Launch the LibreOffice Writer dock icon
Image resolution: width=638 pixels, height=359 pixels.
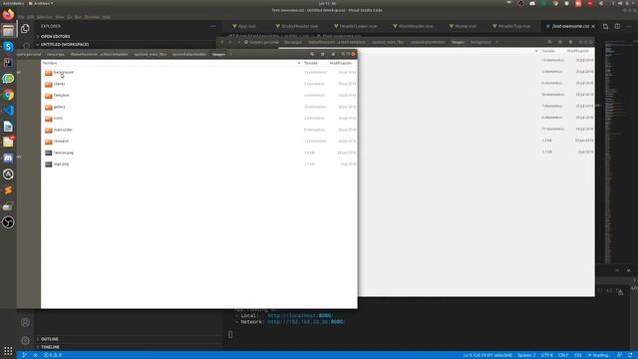[8, 127]
